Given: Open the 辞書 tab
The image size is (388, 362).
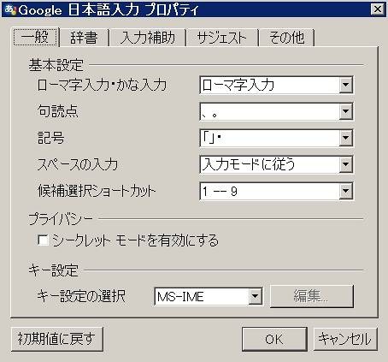Looking at the screenshot, I should click(84, 38).
